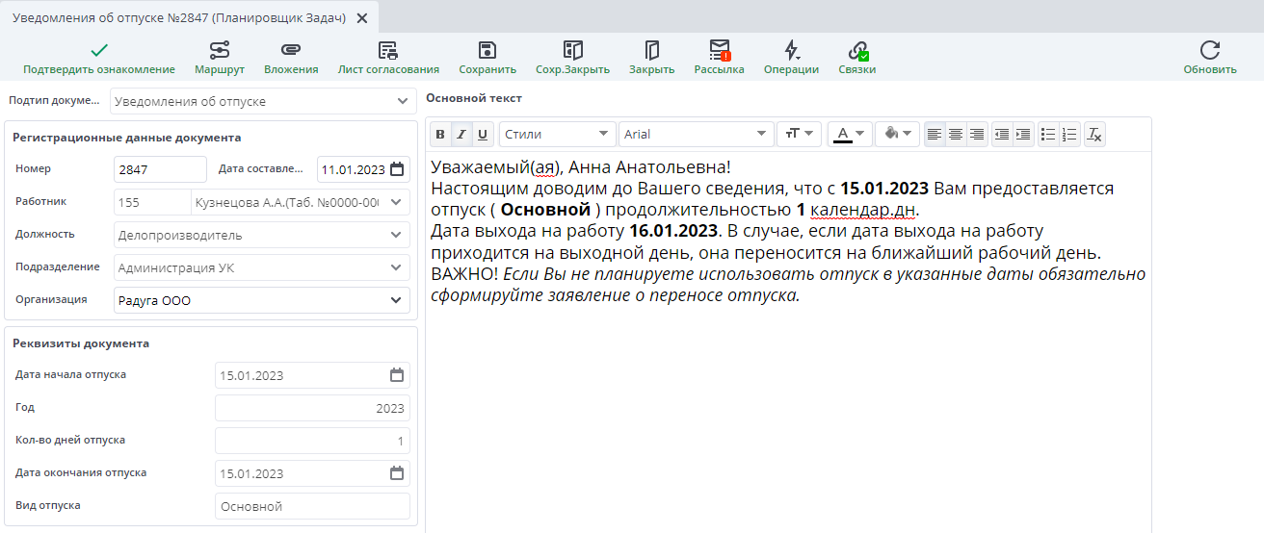Open the Стили styles dropdown
The height and width of the screenshot is (533, 1264).
click(557, 135)
